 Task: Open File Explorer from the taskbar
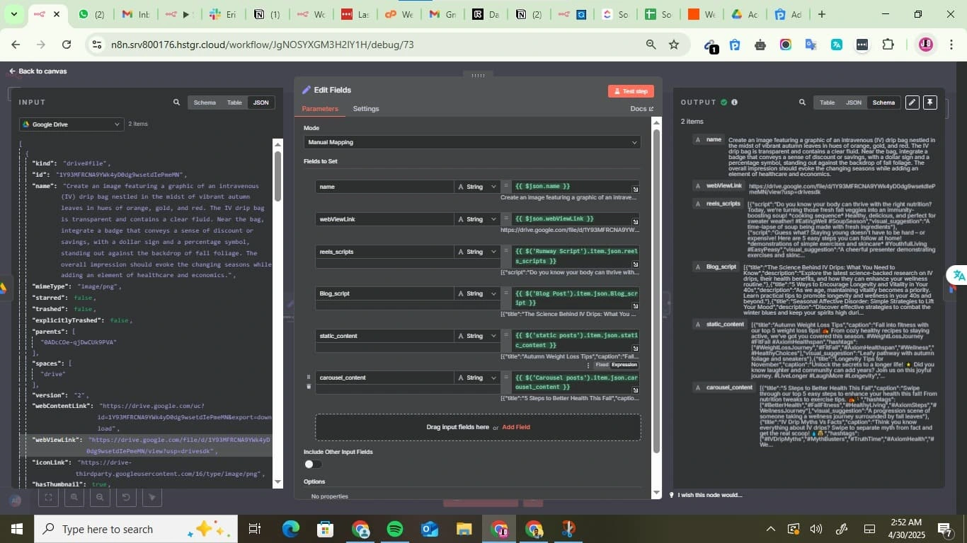(x=464, y=529)
